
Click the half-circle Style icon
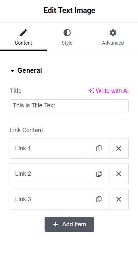pyautogui.click(x=67, y=33)
